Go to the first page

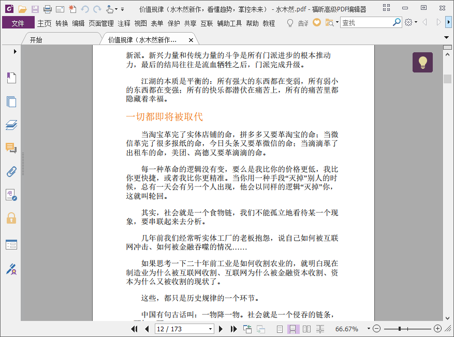pos(135,329)
